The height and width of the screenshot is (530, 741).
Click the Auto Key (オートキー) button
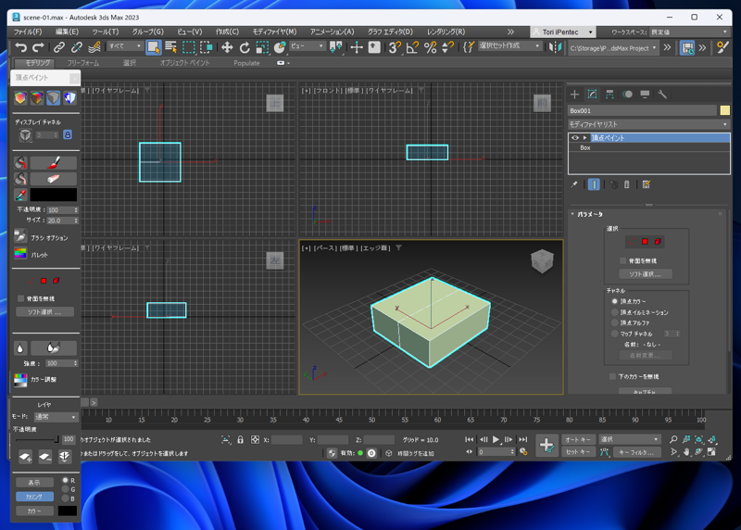tap(577, 439)
